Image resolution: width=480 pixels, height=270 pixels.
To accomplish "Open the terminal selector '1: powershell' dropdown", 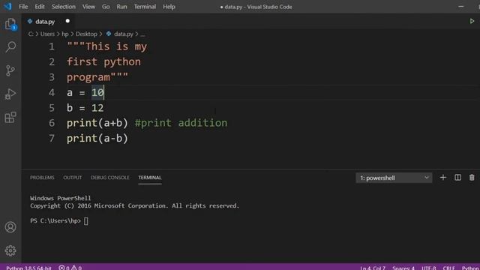I will tap(394, 178).
